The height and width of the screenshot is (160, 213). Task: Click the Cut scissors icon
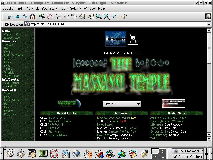pyautogui.click(x=59, y=17)
